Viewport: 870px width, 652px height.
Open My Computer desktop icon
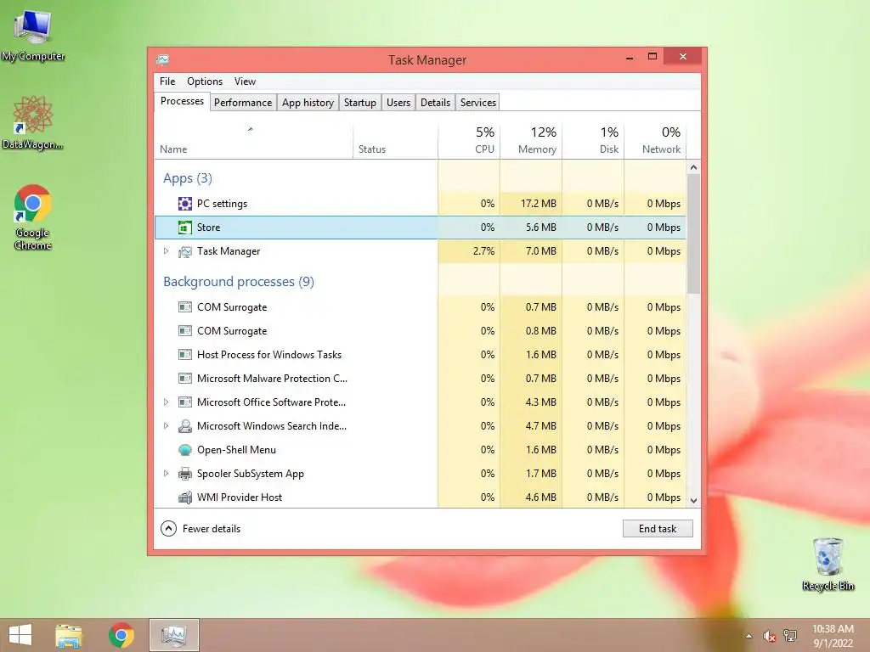coord(33,35)
